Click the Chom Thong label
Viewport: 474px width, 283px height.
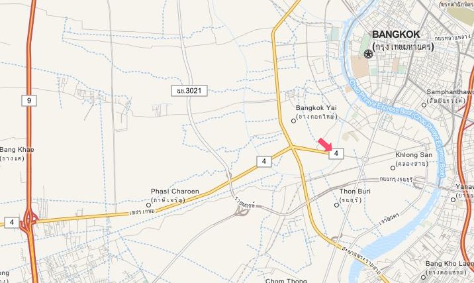point(286,280)
